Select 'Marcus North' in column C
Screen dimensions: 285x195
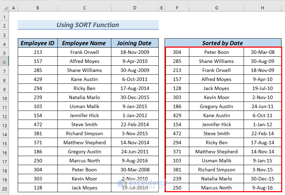pyautogui.click(x=84, y=161)
